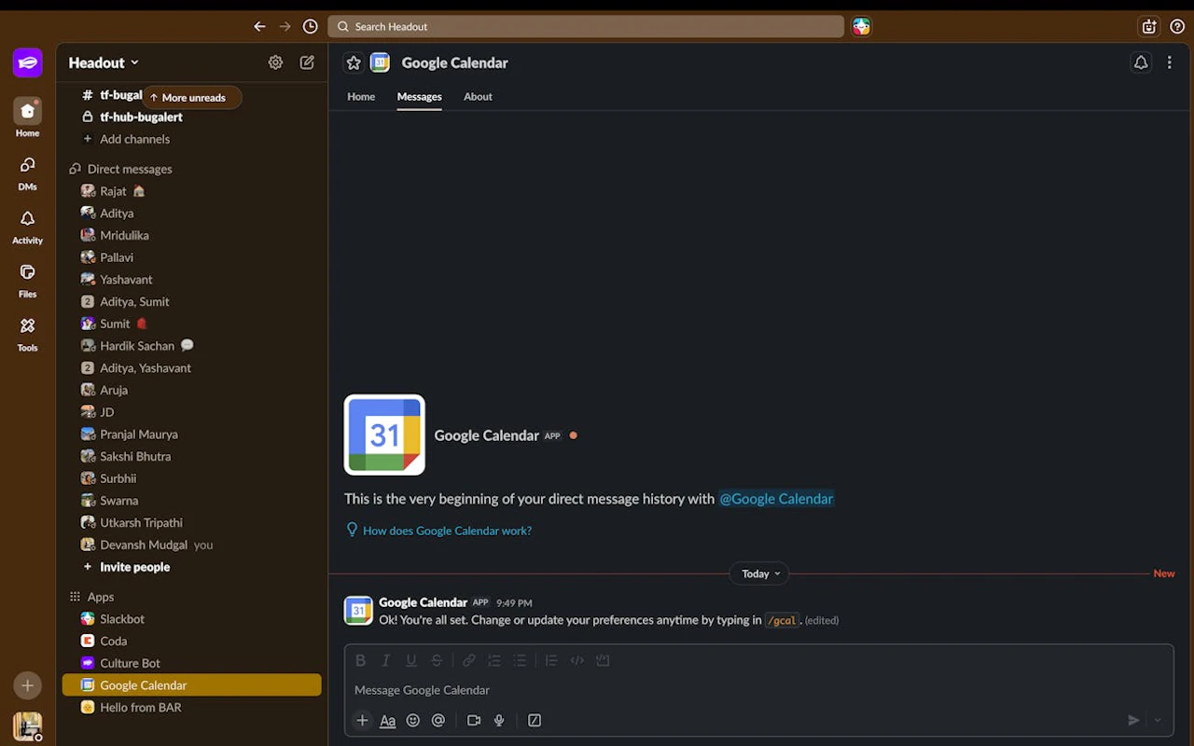Open Files in the left rail
This screenshot has width=1194, height=746.
coord(28,280)
